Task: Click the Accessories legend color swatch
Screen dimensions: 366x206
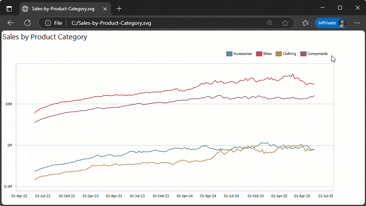Action: [229, 54]
